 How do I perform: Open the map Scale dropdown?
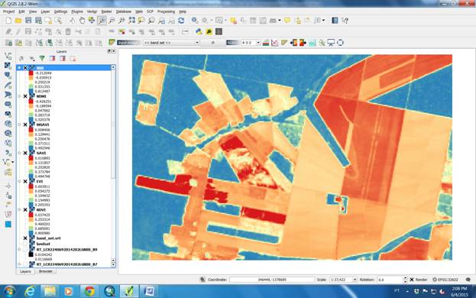pyautogui.click(x=355, y=280)
